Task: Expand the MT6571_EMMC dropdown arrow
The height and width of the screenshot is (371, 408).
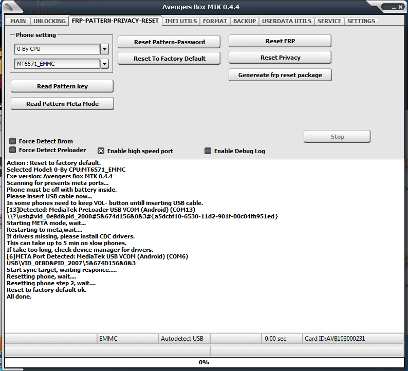Action: (104, 64)
